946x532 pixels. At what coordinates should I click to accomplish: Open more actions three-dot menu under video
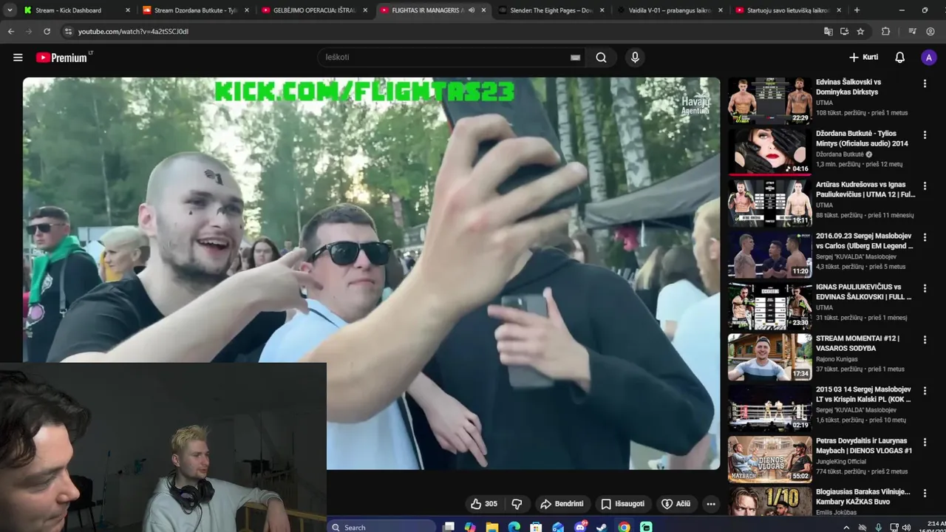click(x=711, y=504)
